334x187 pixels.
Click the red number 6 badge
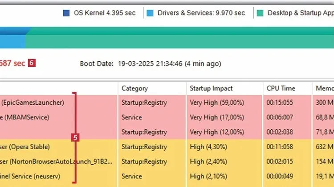click(32, 63)
